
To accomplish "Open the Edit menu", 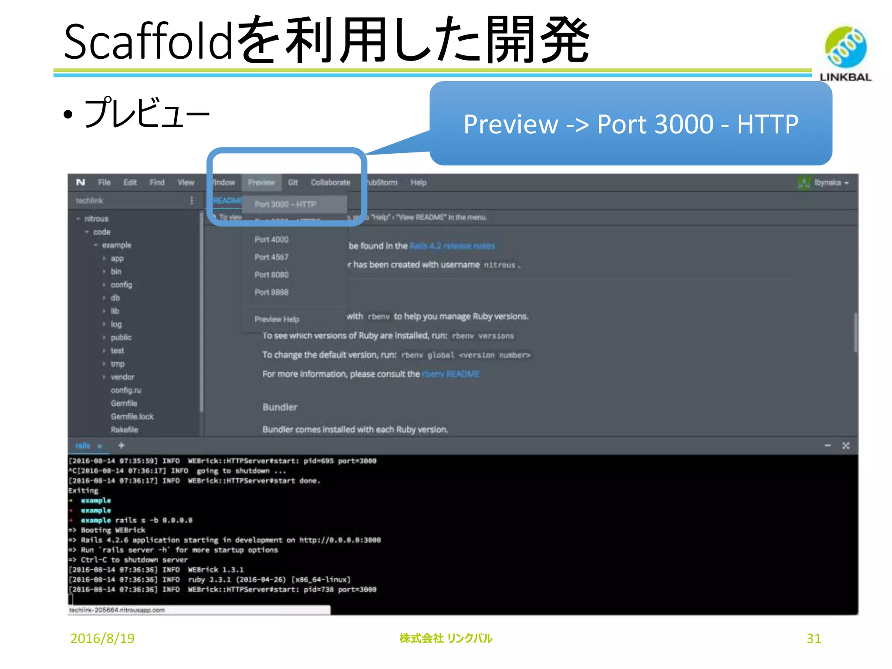I will pyautogui.click(x=130, y=182).
